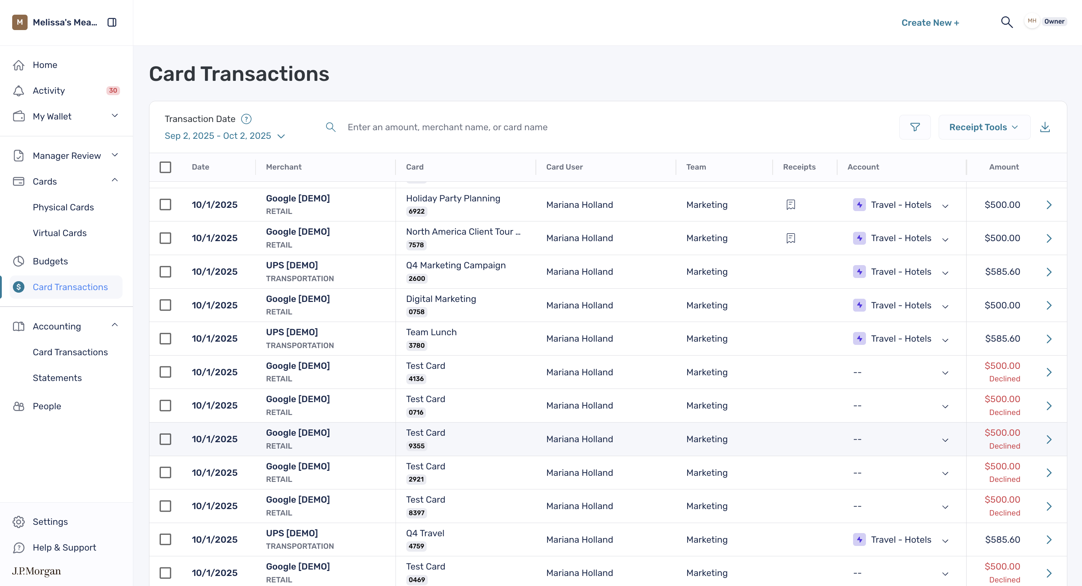The image size is (1082, 586).
Task: Click lightning icon on Digital Marketing row
Action: click(860, 306)
